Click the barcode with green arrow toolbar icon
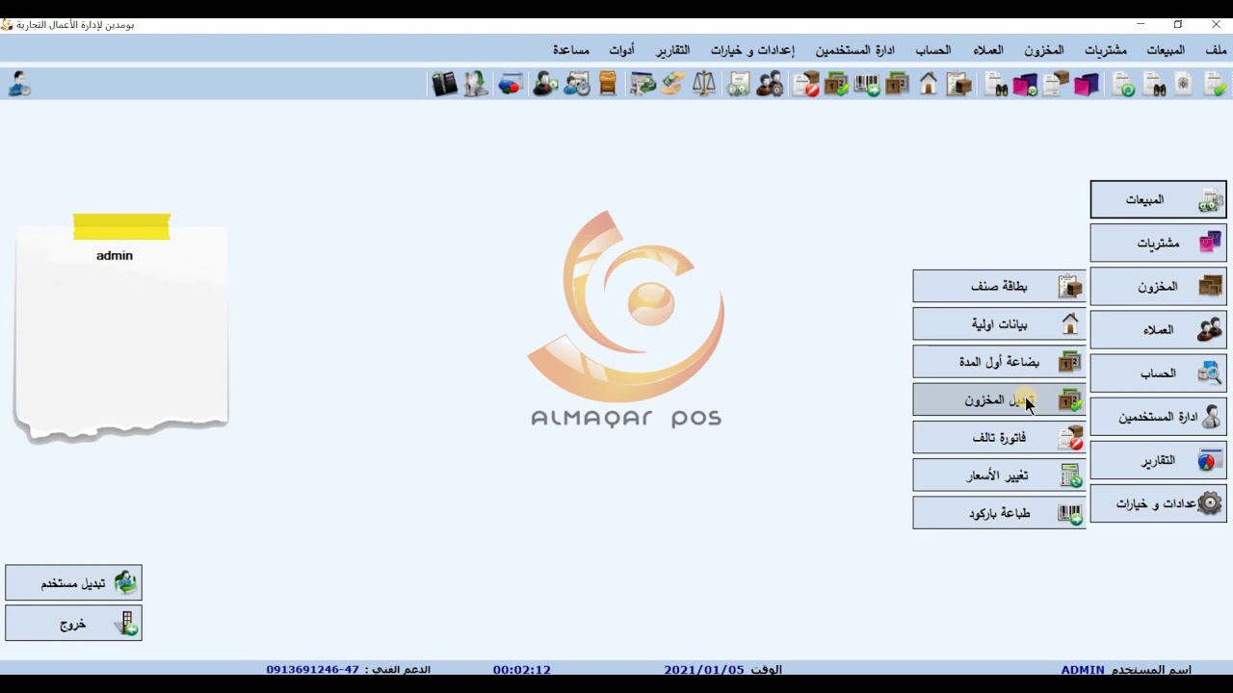Screen dimensions: 1233x693 pos(867,85)
